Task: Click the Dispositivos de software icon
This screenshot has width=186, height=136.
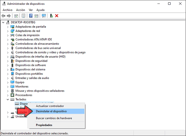Action: 12,65
